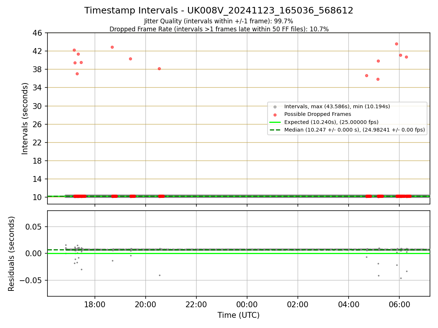Click the '04:00' x-axis tick label

(x=349, y=304)
